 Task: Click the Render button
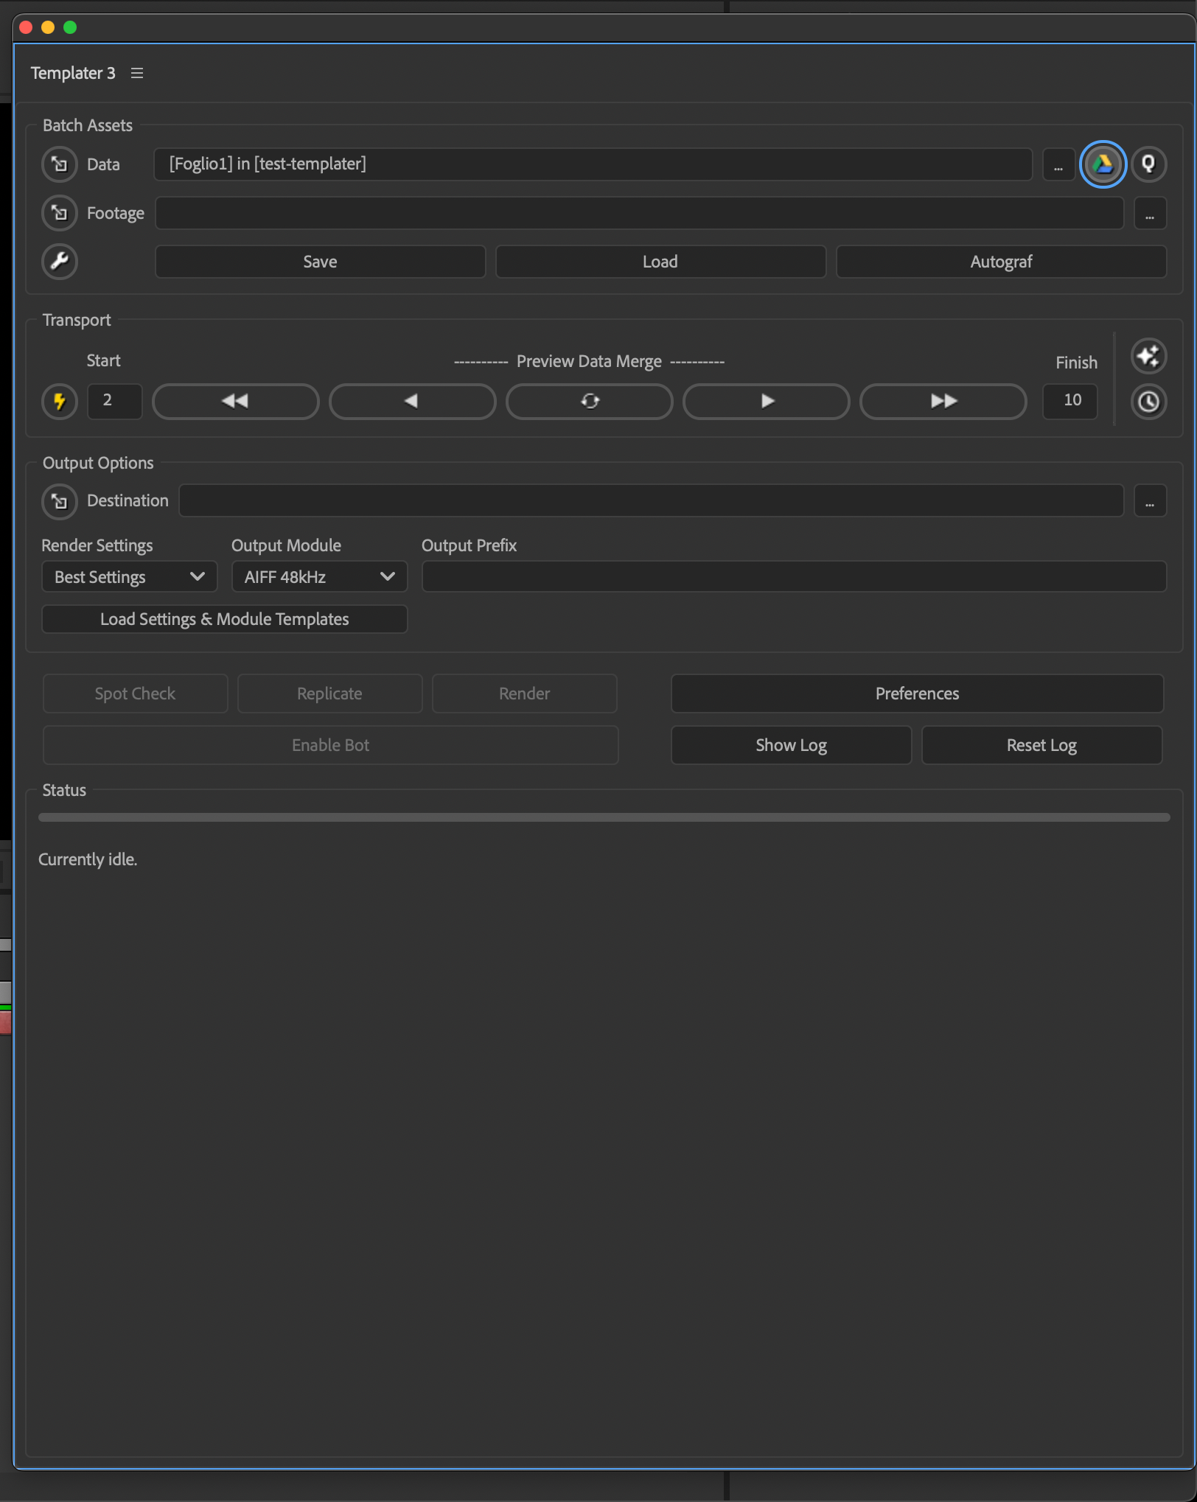tap(524, 694)
